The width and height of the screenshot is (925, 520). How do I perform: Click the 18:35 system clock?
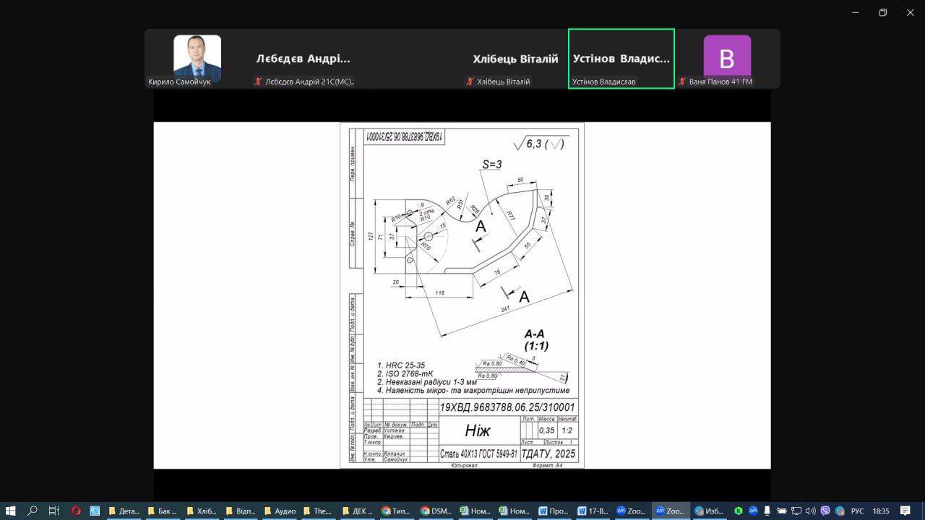pos(880,511)
